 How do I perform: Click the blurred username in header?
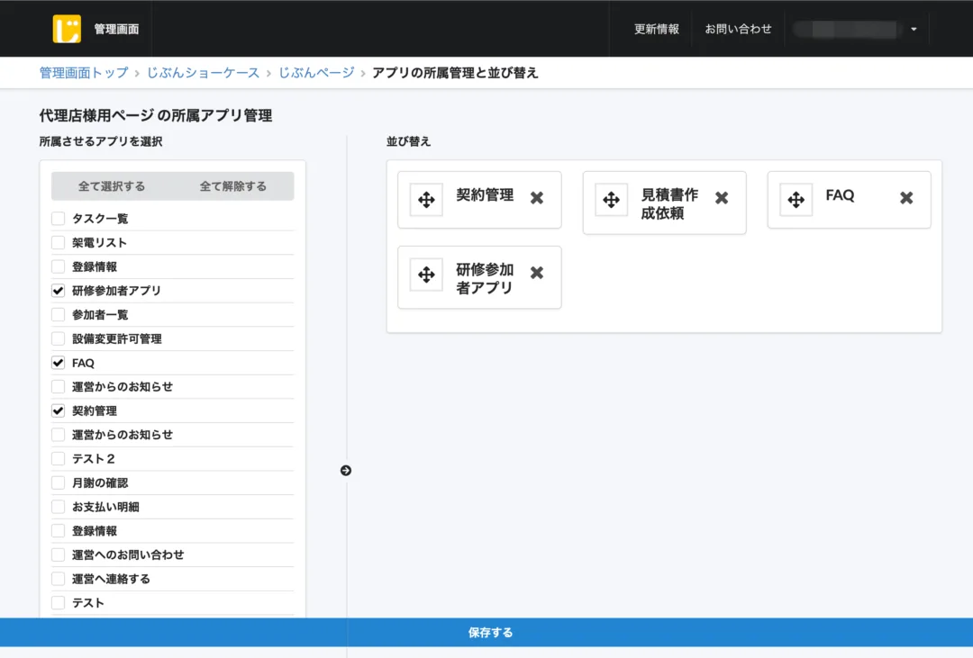(846, 29)
